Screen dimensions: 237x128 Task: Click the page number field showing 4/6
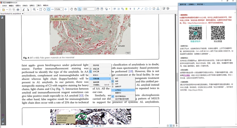coord(87,126)
